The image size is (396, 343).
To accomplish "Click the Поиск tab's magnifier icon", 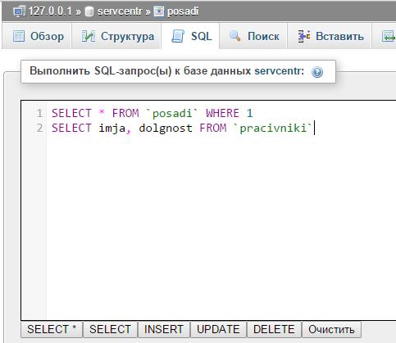I will 234,36.
